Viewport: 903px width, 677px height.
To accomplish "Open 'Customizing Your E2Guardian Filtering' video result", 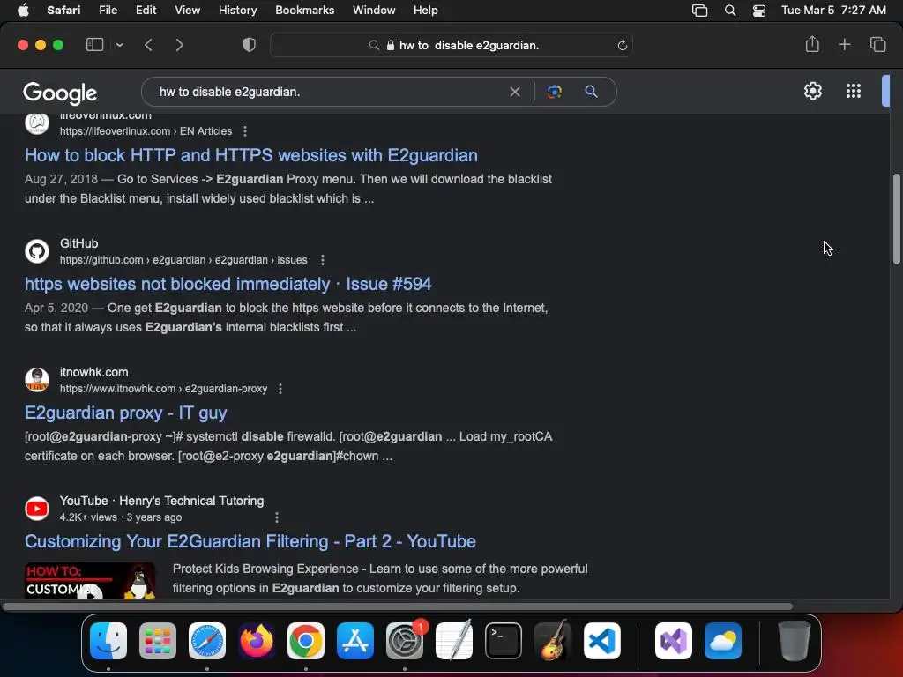I will (x=250, y=541).
